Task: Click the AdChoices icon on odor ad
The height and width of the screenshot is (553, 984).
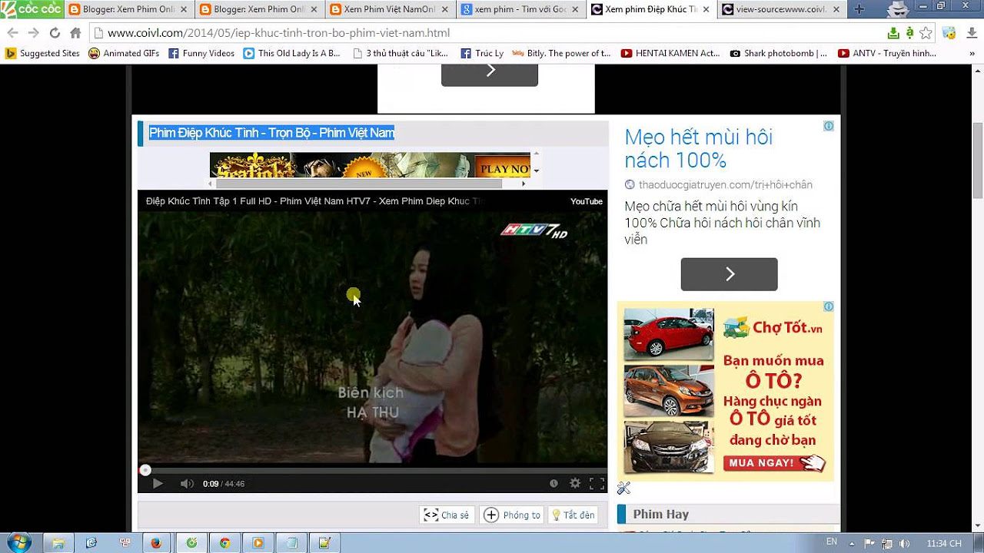Action: click(x=829, y=126)
